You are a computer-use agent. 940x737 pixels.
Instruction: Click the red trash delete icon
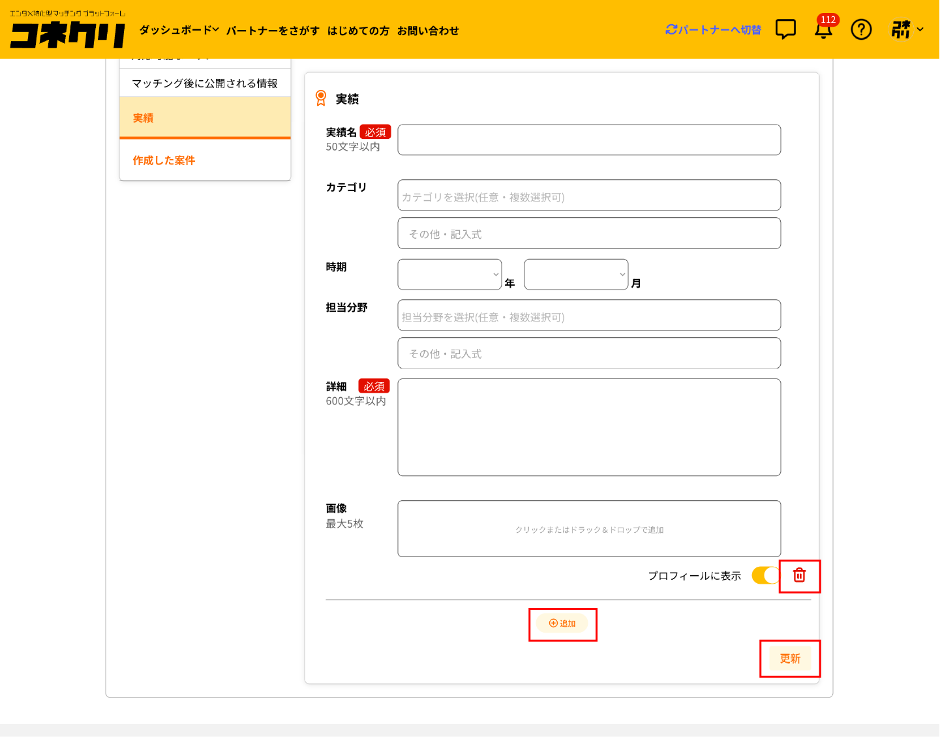point(799,575)
